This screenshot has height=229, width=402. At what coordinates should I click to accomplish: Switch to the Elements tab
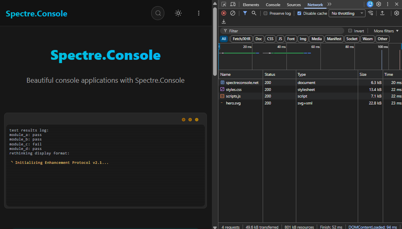(x=251, y=5)
